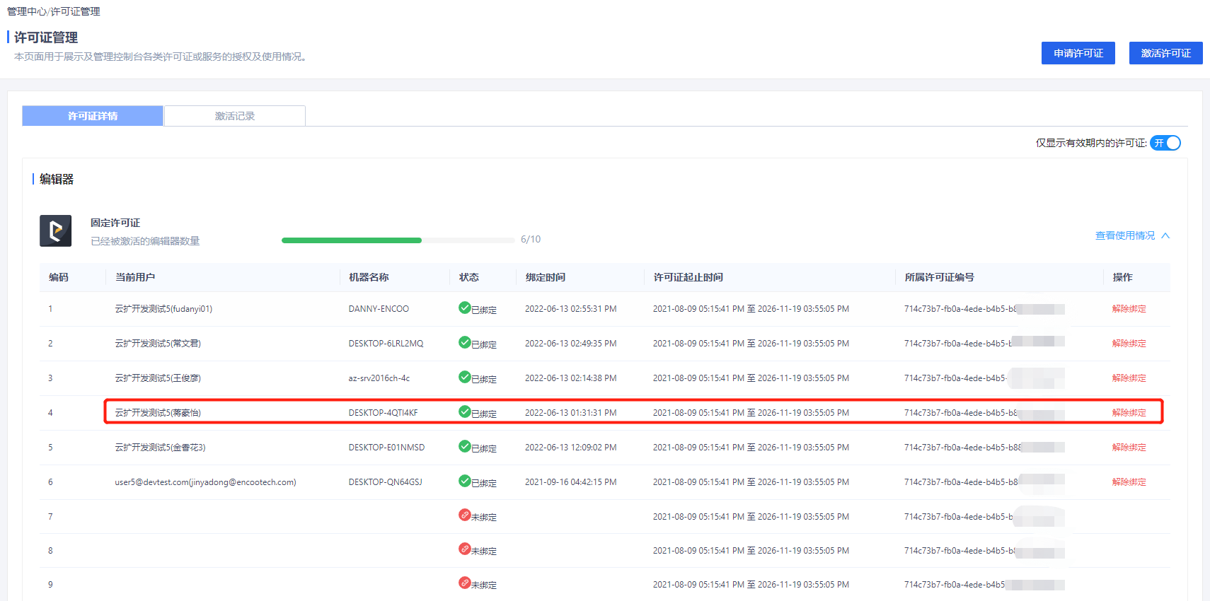
Task: Click the 绑定时间 column header
Action: (546, 277)
